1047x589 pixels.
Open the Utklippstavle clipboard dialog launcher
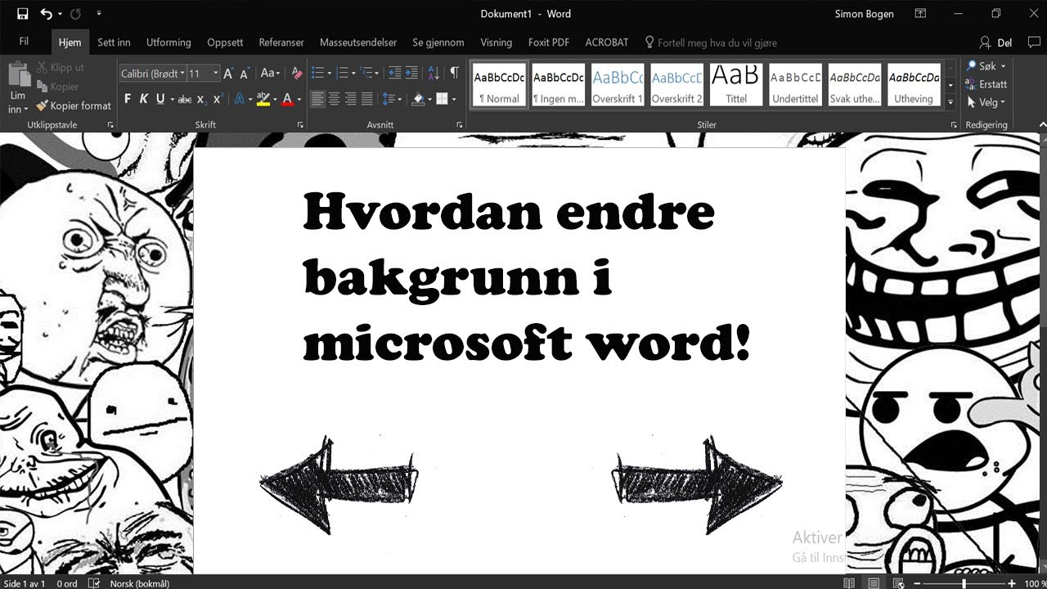(x=110, y=125)
